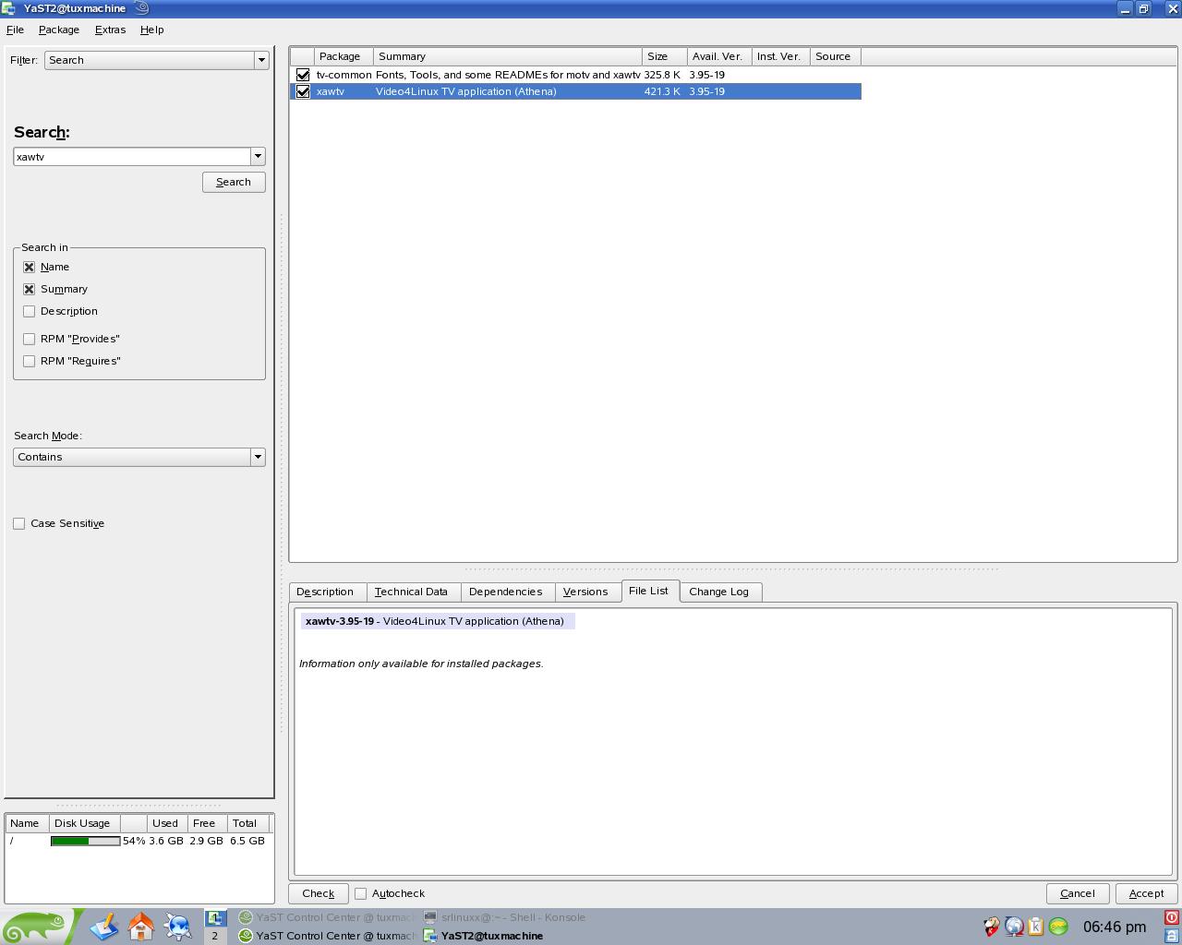
Task: Launch the office suite quick-launch icon
Action: pyautogui.click(x=103, y=926)
